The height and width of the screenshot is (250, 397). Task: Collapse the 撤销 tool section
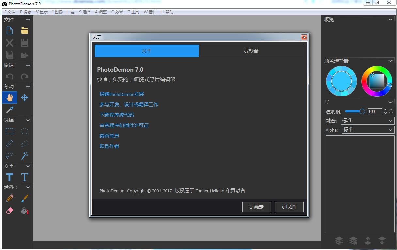(x=28, y=66)
